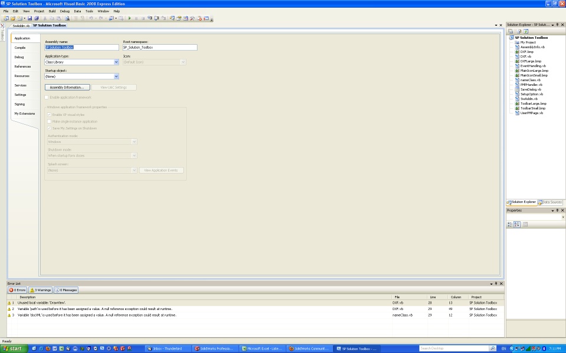The image size is (566, 353).
Task: Click the Undo arrow icon
Action: pyautogui.click(x=91, y=18)
